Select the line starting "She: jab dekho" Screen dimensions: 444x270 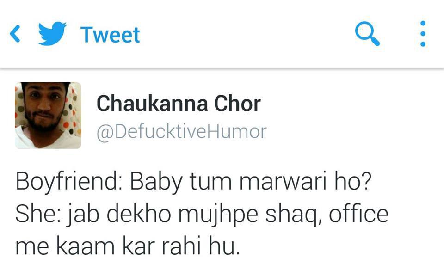point(202,215)
